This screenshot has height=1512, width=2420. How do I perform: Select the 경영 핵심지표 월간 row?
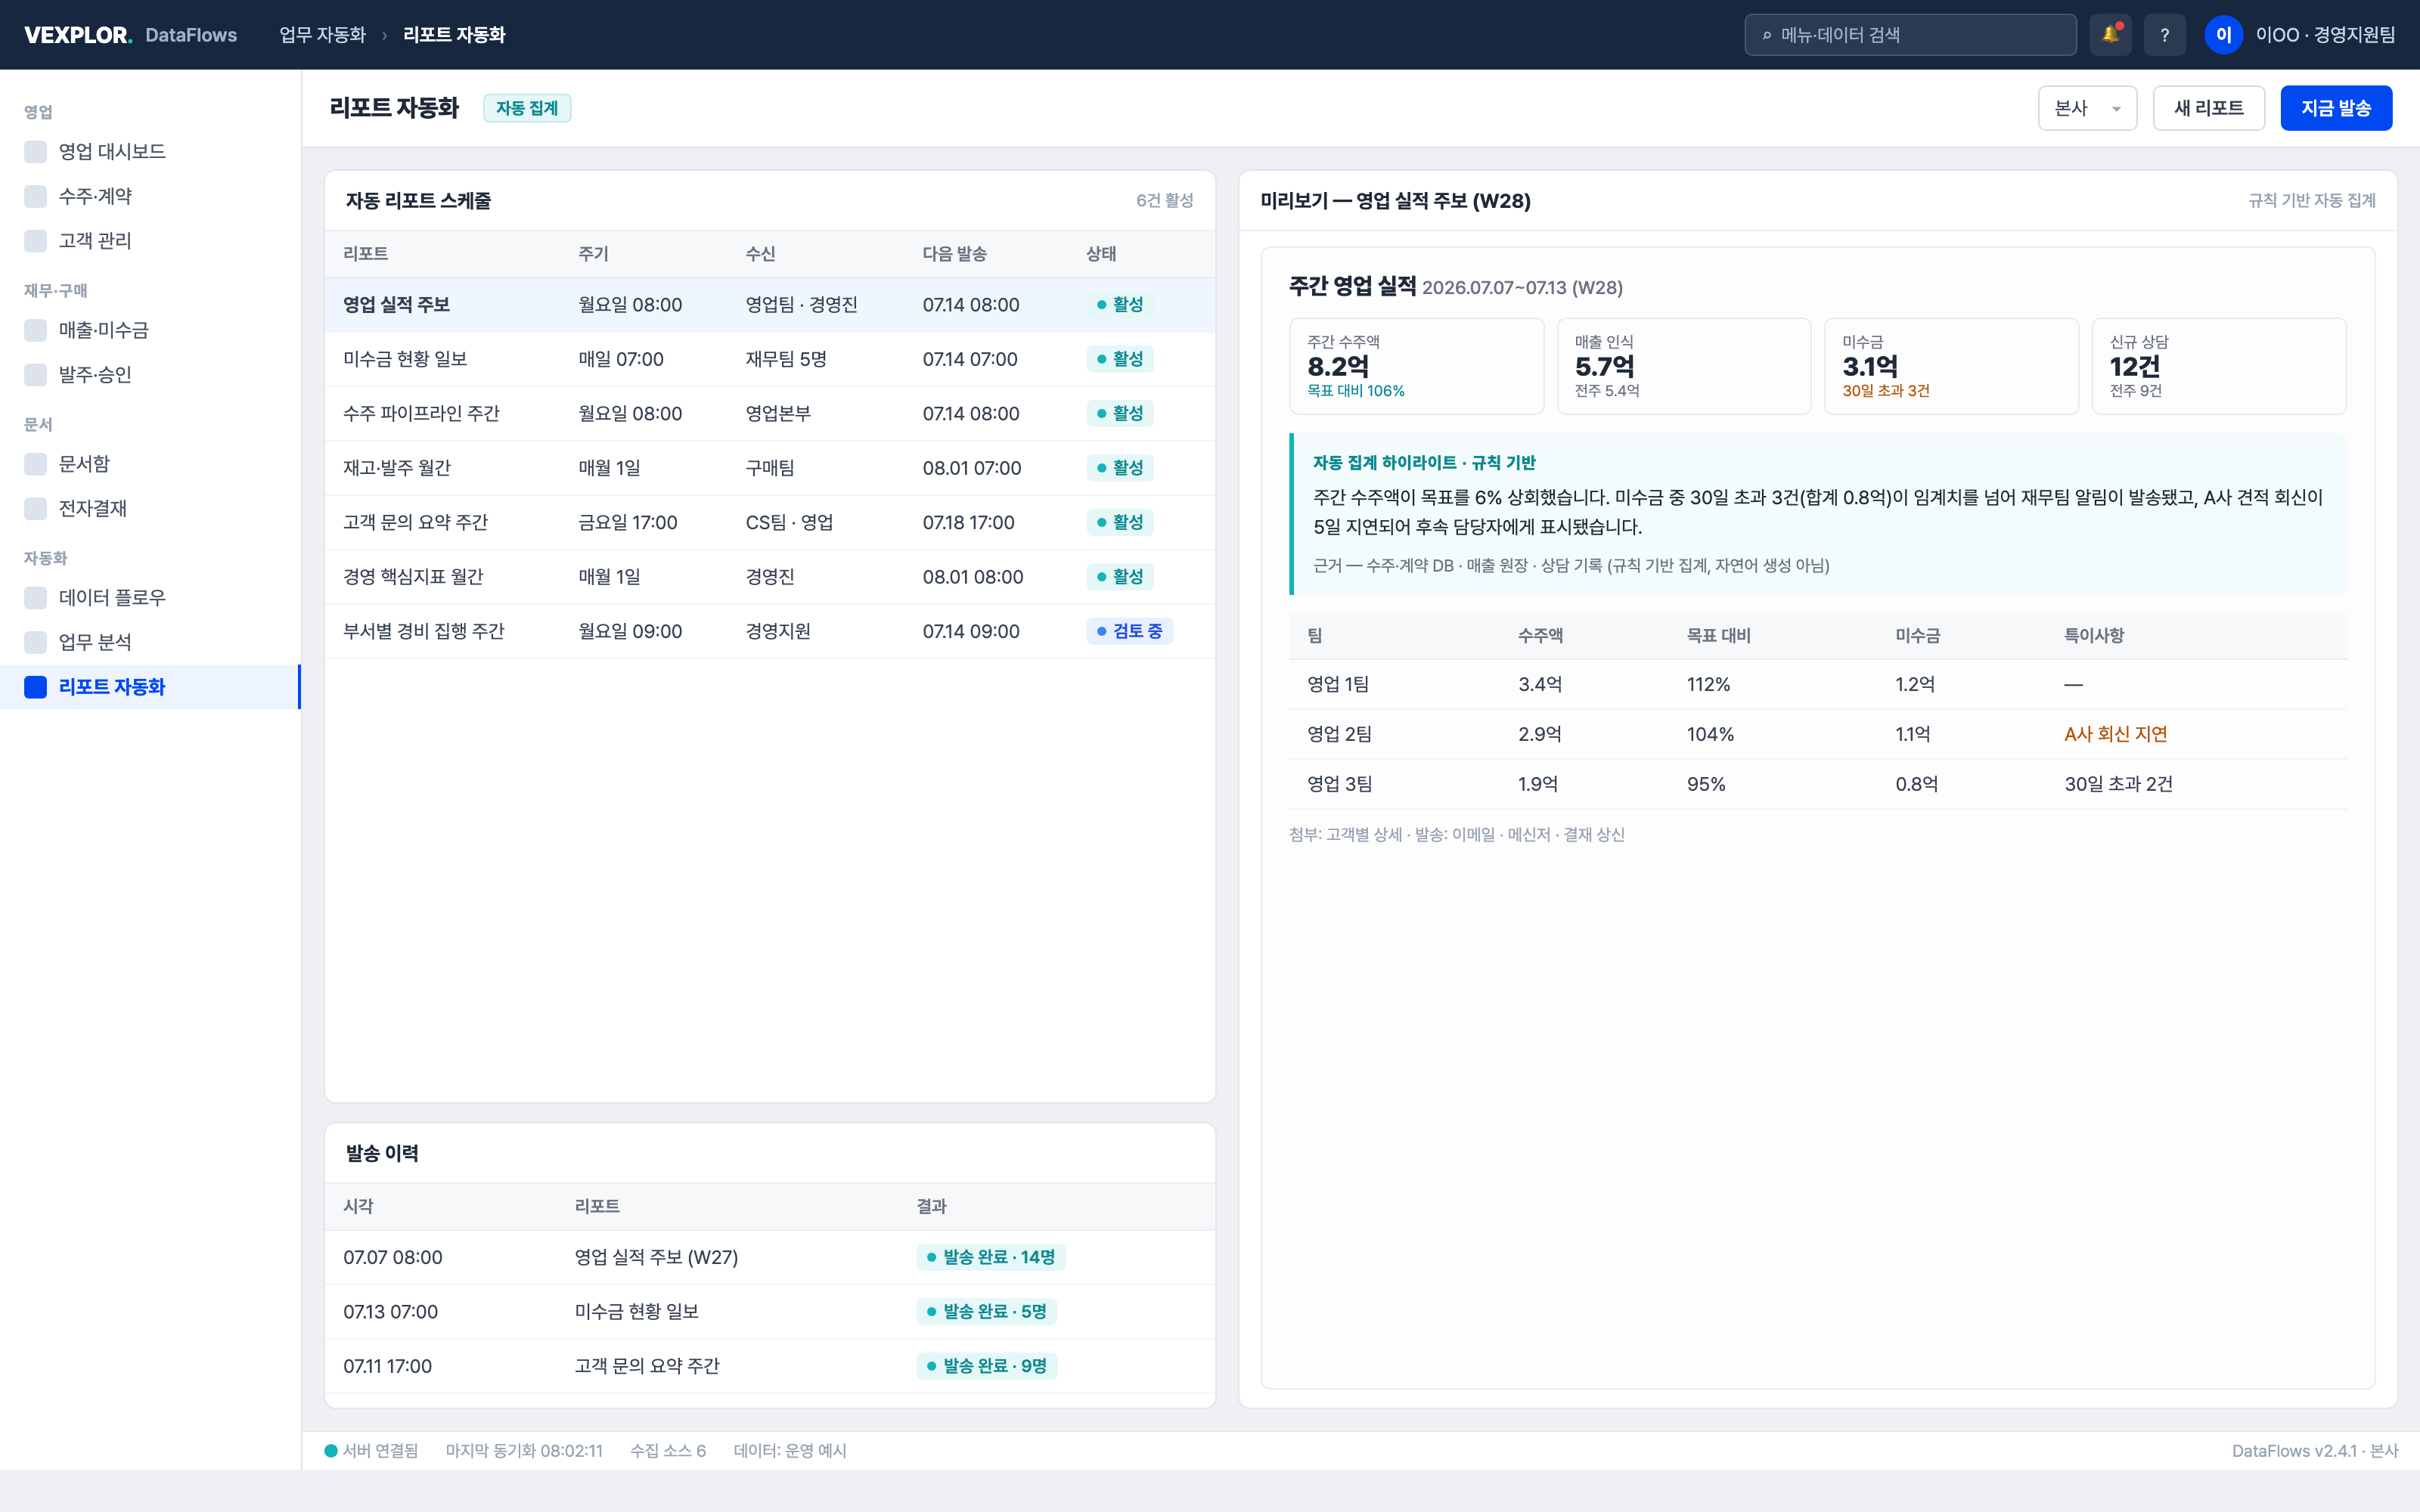(x=770, y=577)
